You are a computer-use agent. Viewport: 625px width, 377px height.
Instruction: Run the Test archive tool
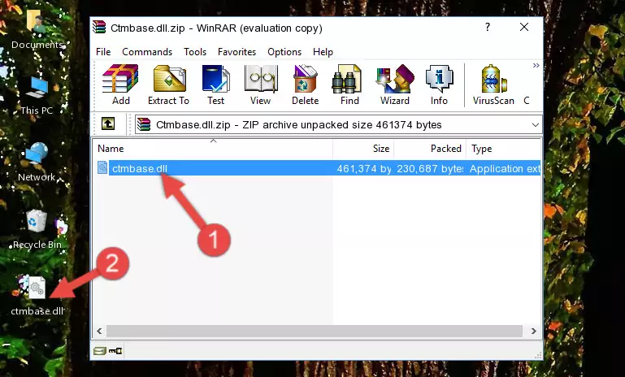tap(215, 84)
